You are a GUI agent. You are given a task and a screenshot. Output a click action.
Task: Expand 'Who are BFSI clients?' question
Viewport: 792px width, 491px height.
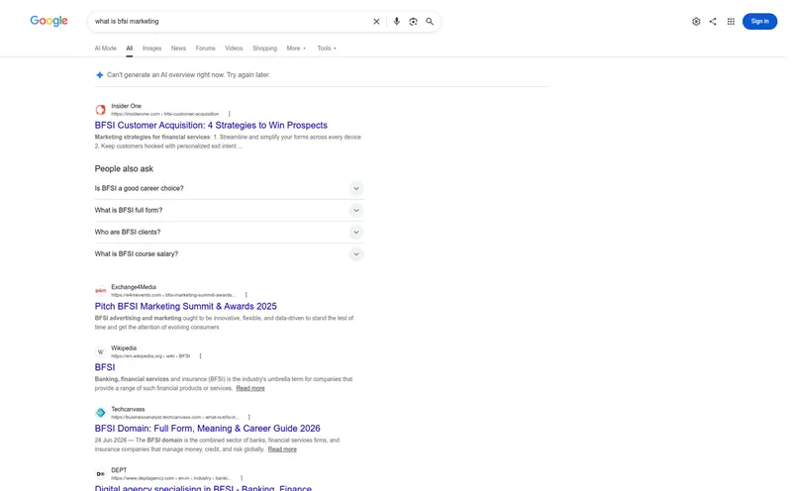229,232
